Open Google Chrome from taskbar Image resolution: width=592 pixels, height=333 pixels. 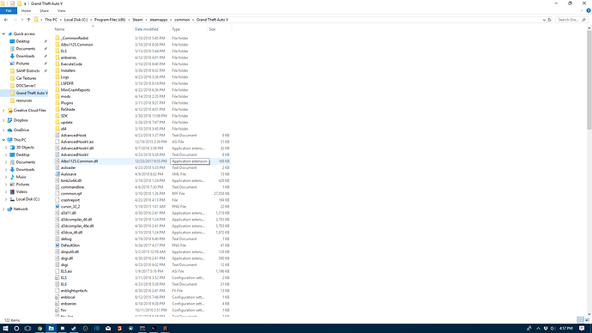tap(39, 329)
